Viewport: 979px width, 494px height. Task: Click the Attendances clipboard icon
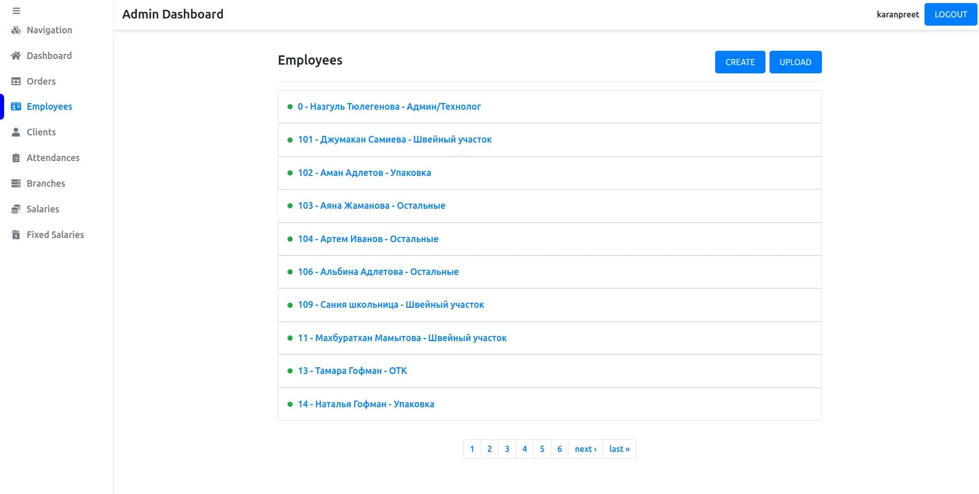pos(16,158)
